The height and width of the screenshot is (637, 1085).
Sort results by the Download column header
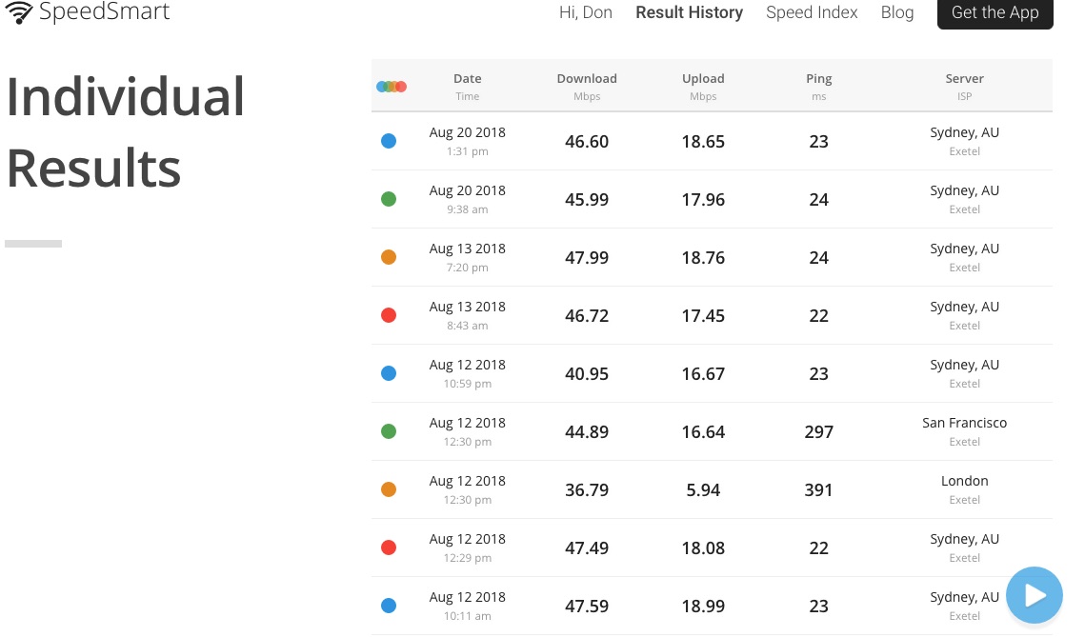pyautogui.click(x=587, y=79)
